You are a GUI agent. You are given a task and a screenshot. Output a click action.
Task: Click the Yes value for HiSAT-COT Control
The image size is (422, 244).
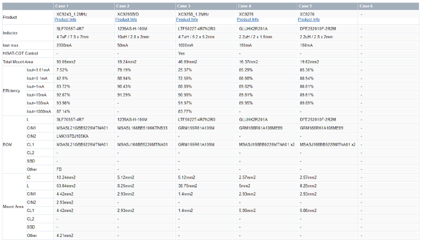click(x=181, y=53)
